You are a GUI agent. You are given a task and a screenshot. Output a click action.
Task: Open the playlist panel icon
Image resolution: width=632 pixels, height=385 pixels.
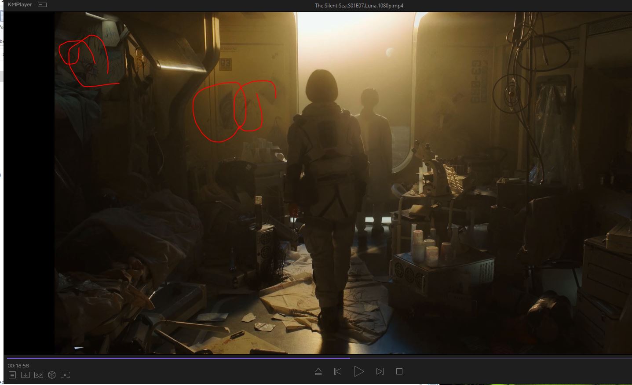tap(12, 375)
